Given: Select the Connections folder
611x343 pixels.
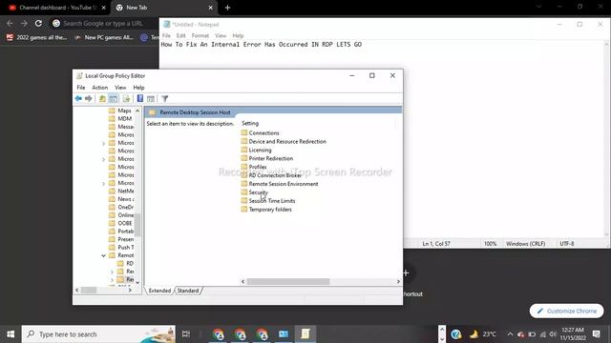Looking at the screenshot, I should pos(263,133).
